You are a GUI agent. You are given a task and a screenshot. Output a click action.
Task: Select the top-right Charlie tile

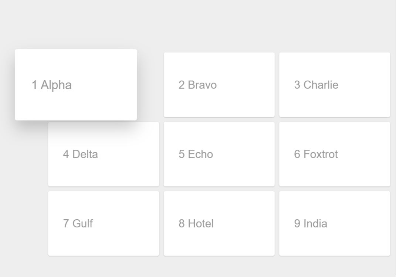335,84
